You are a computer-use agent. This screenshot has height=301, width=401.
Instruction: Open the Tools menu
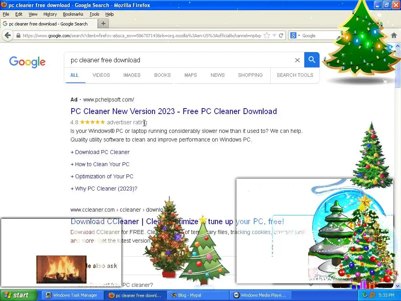94,14
